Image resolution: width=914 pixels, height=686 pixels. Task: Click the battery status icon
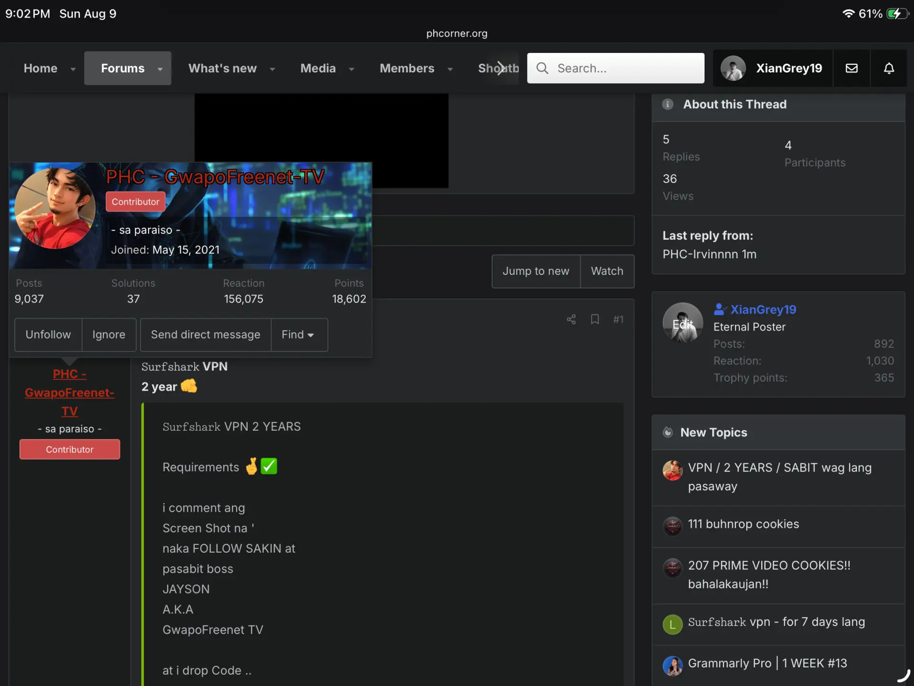pos(898,13)
